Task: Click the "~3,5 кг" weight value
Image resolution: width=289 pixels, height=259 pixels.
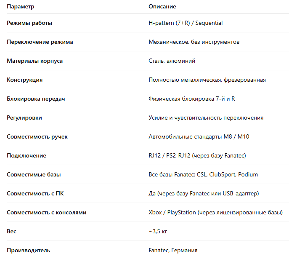Action: (x=159, y=232)
